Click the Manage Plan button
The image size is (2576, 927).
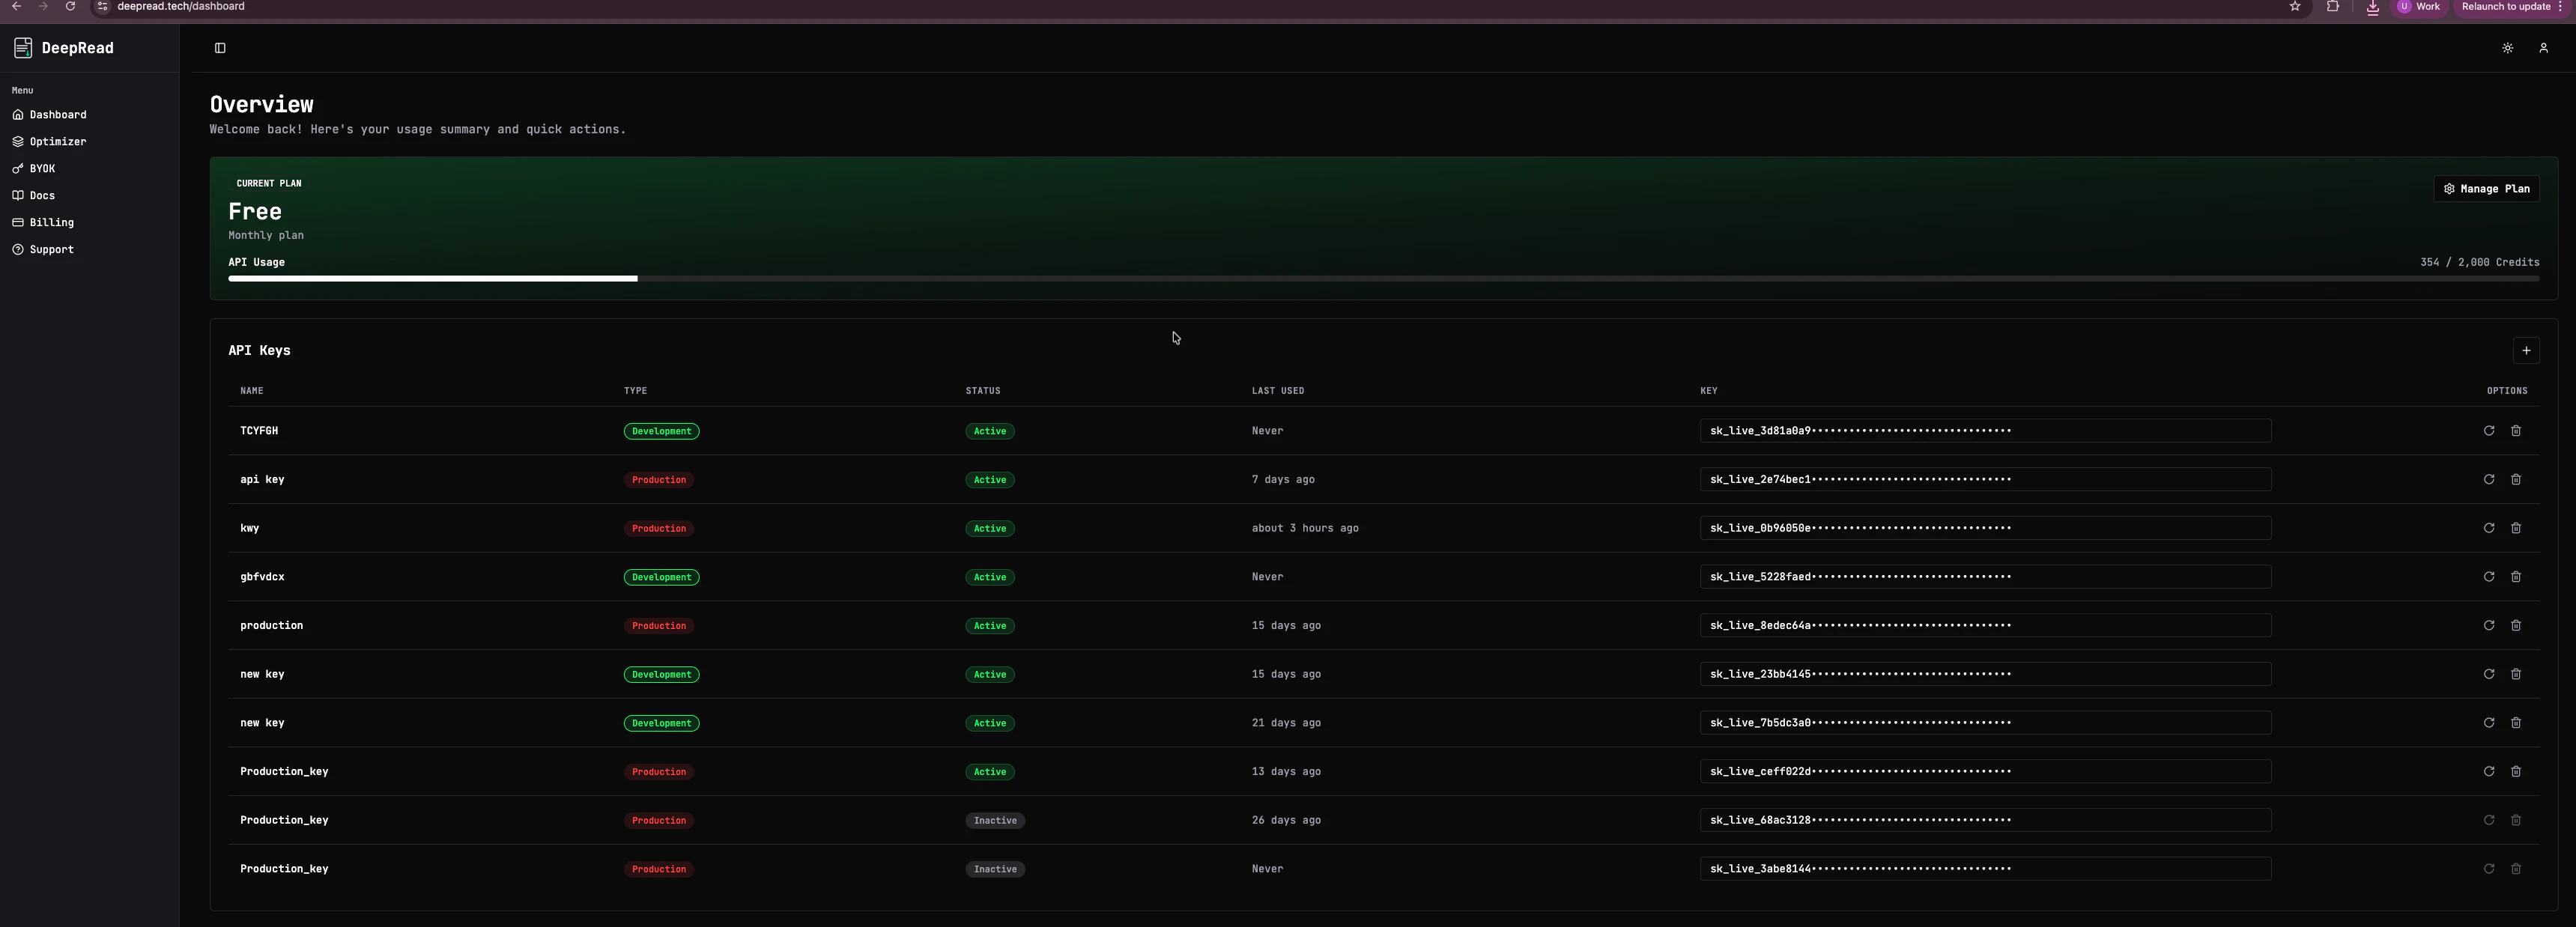click(2487, 188)
